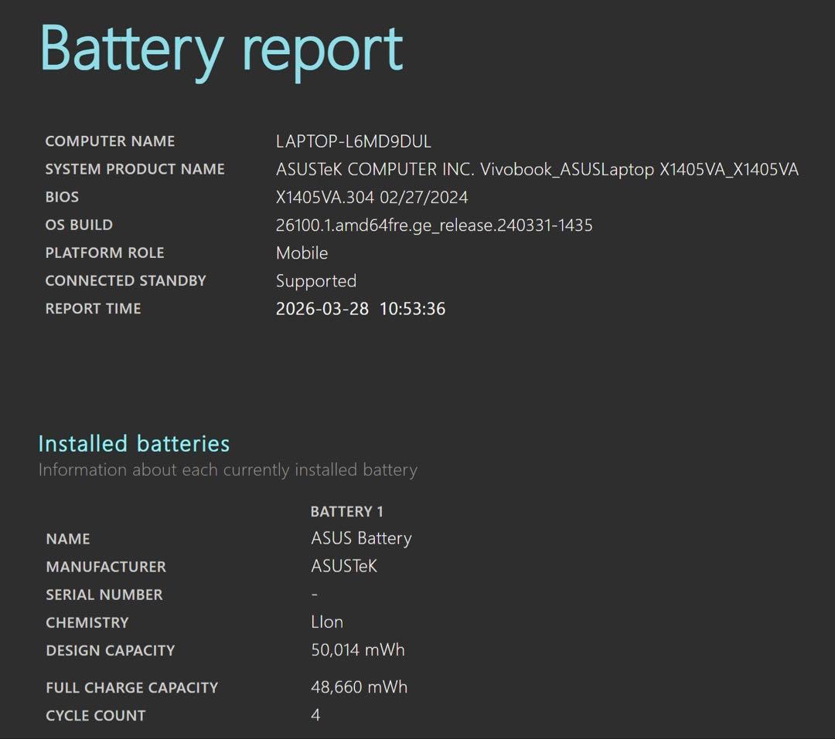Click the BATTERY 1 column header
Image resolution: width=835 pixels, height=739 pixels.
click(346, 511)
